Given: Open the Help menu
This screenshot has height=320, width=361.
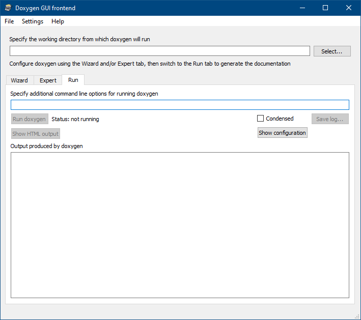Looking at the screenshot, I should (x=58, y=21).
